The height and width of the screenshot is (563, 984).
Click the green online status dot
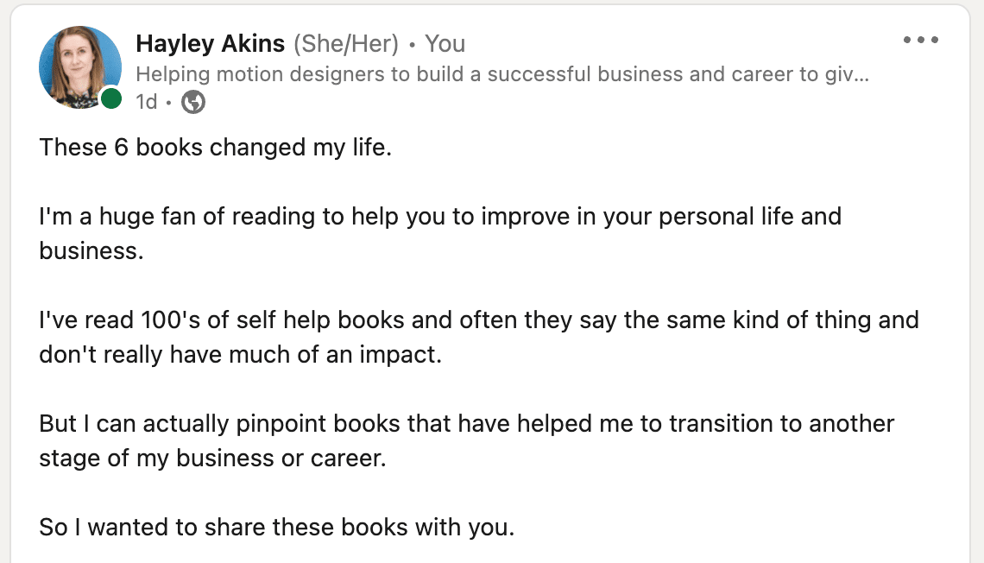click(111, 98)
